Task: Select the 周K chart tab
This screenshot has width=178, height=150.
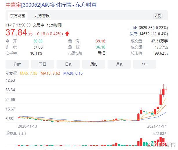Action: [x=94, y=64]
